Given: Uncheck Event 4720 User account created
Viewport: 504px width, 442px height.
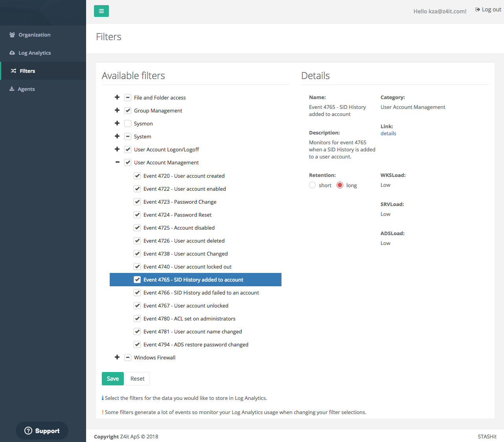Looking at the screenshot, I should click(x=137, y=176).
